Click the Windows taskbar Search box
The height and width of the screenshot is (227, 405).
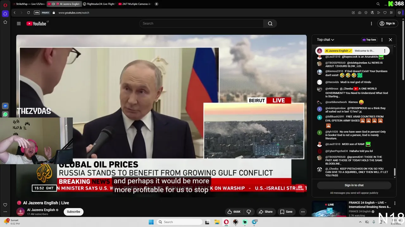tap(180, 222)
